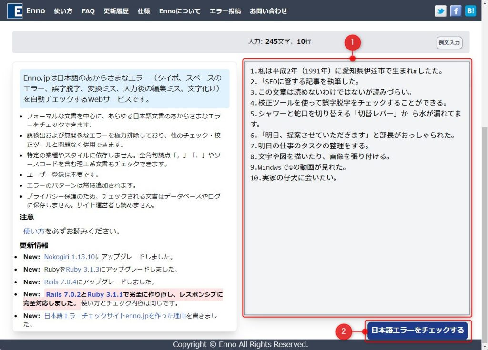Screen dimensions: 488x350
Task: Open the お問い合わせ page
Action: coord(268,11)
